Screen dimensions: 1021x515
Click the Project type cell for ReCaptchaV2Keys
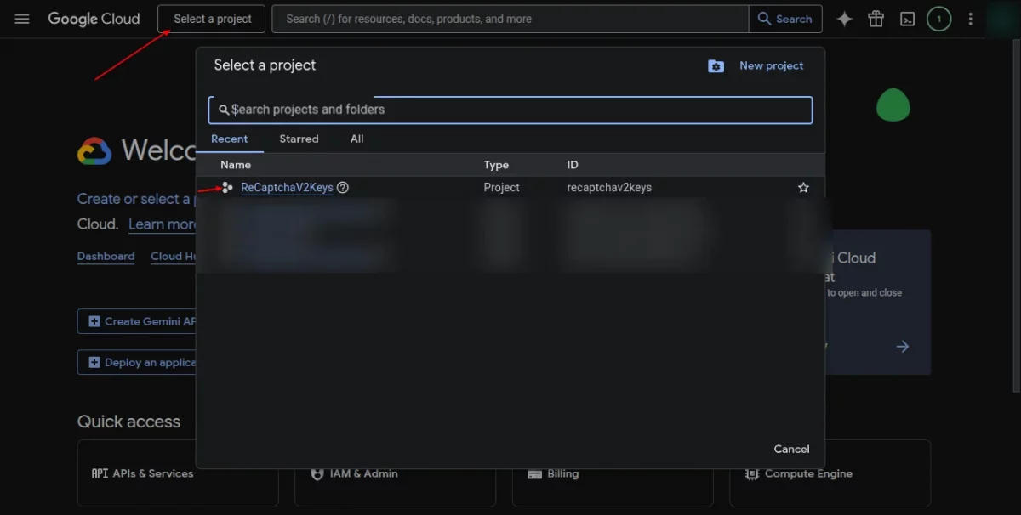pos(502,187)
